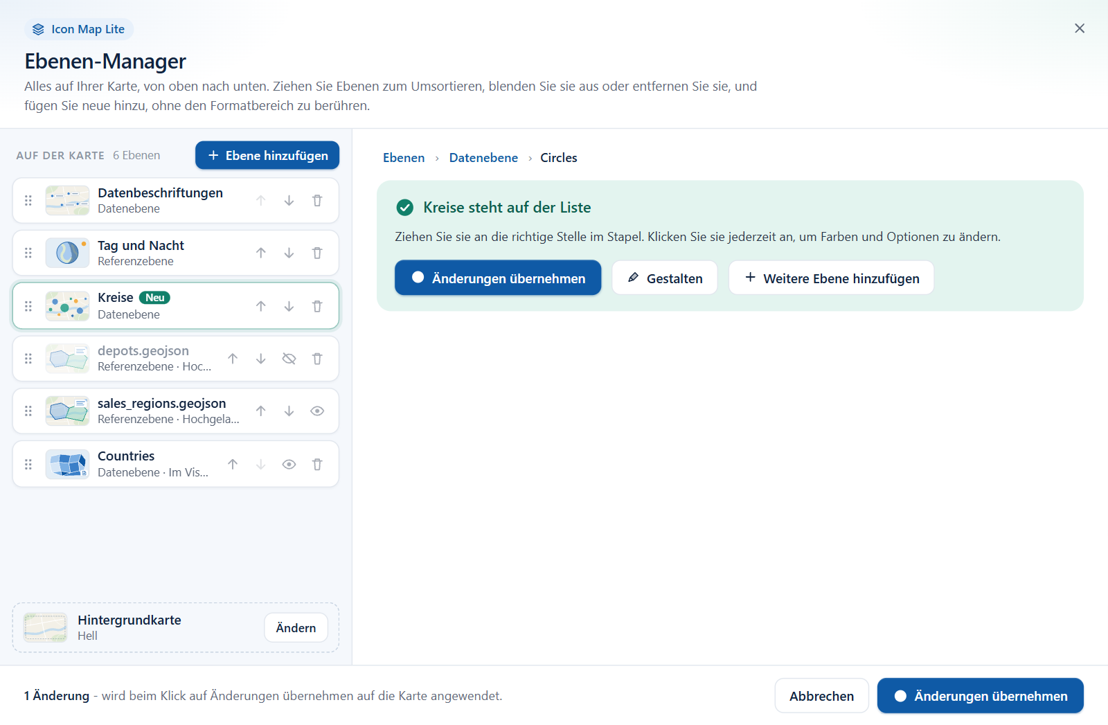
Task: Move Datenbeschriftungen layer down
Action: (289, 200)
